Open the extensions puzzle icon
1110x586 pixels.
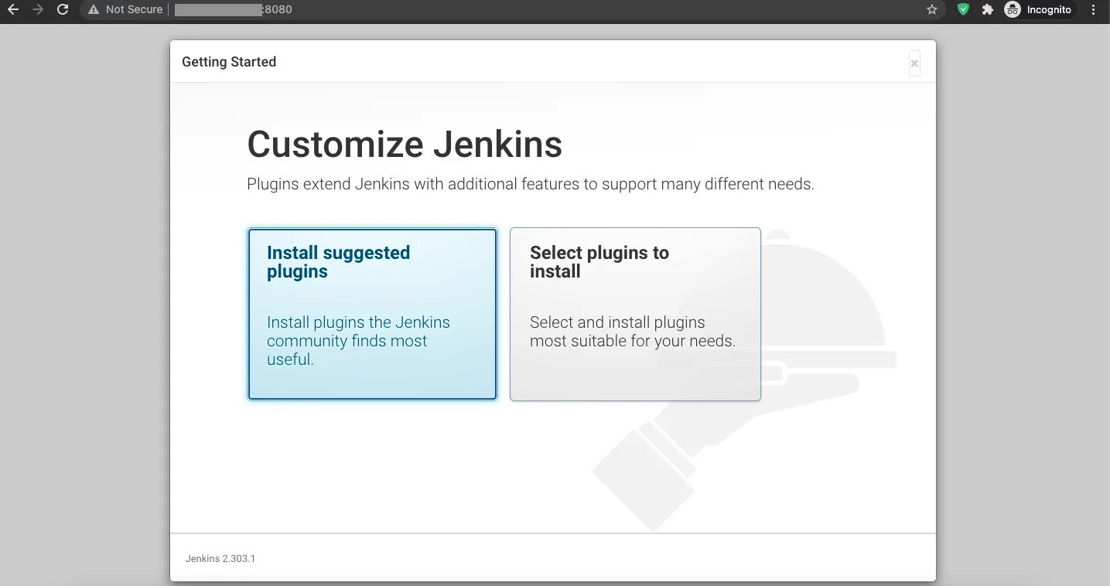click(x=988, y=9)
